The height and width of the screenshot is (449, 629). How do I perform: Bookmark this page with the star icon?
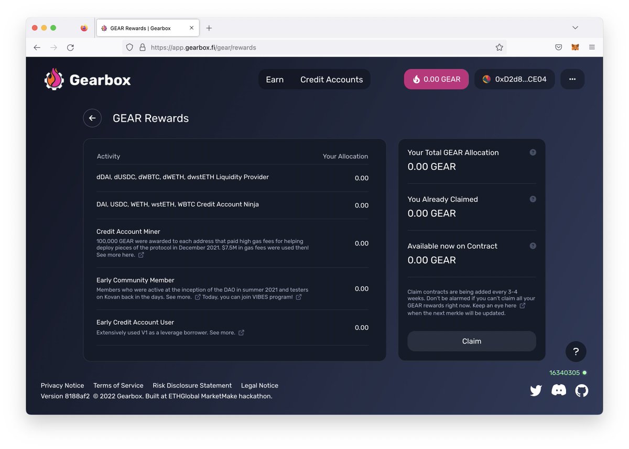point(499,47)
